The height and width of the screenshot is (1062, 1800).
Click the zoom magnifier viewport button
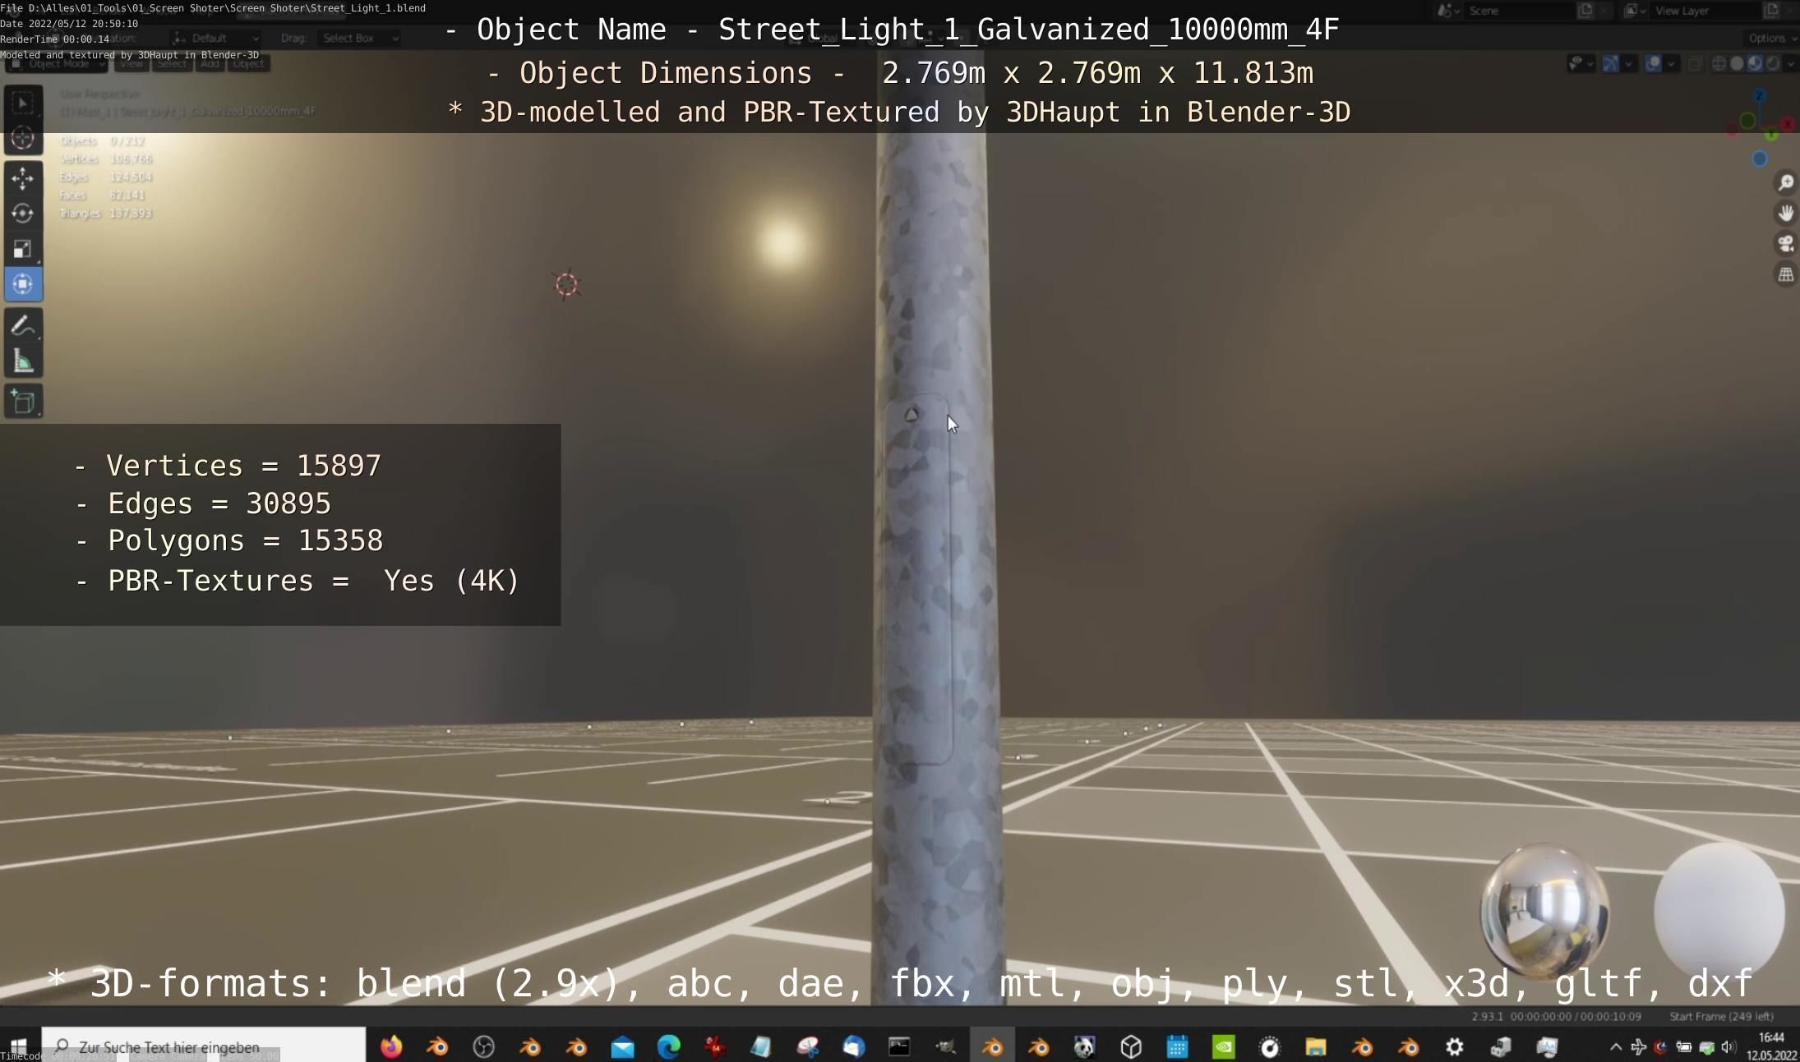coord(1785,182)
